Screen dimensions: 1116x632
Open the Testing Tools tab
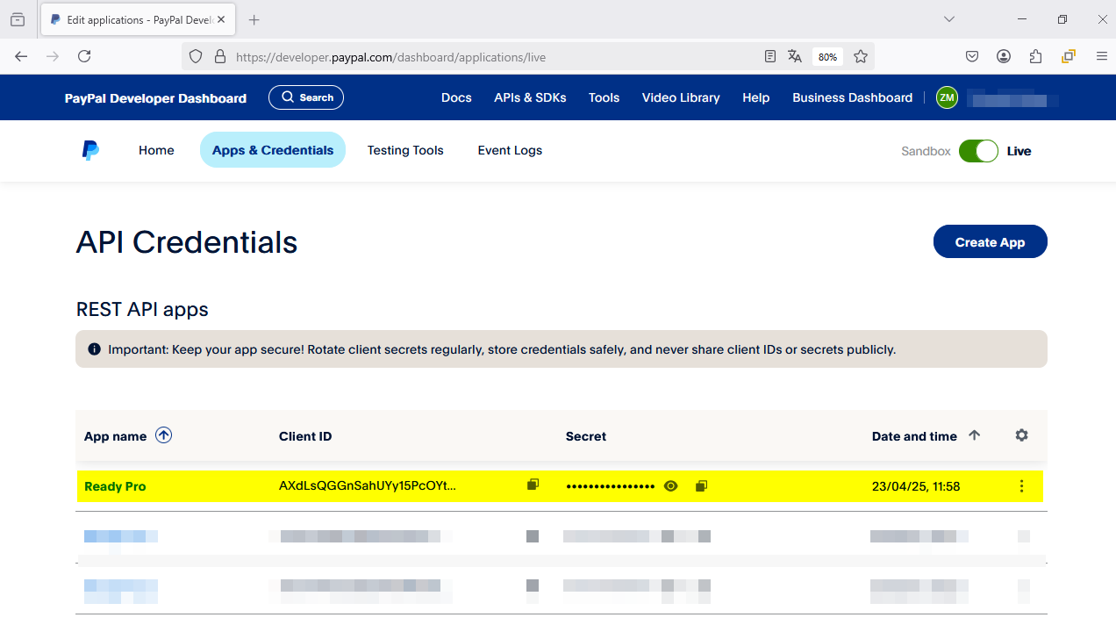(405, 150)
